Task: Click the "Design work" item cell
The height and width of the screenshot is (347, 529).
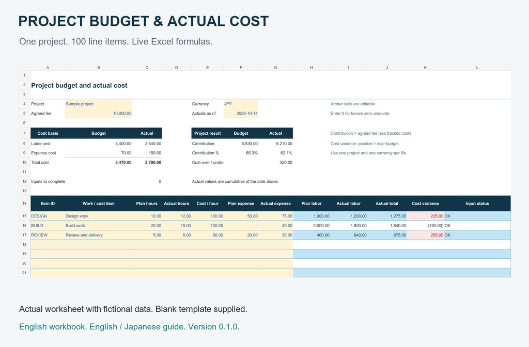Action: tap(99, 216)
